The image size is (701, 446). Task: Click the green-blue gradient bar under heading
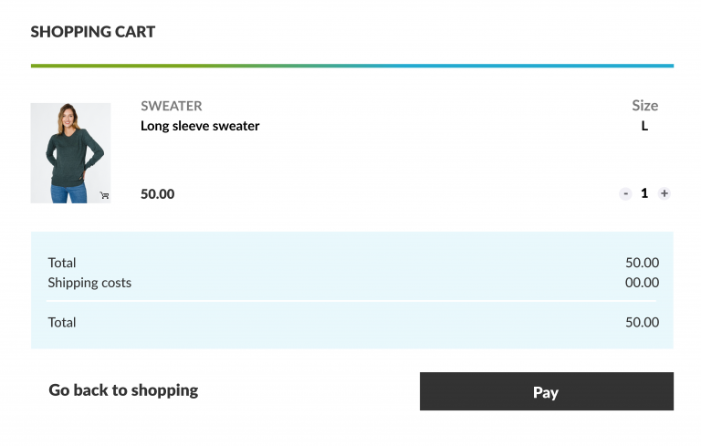click(x=352, y=66)
